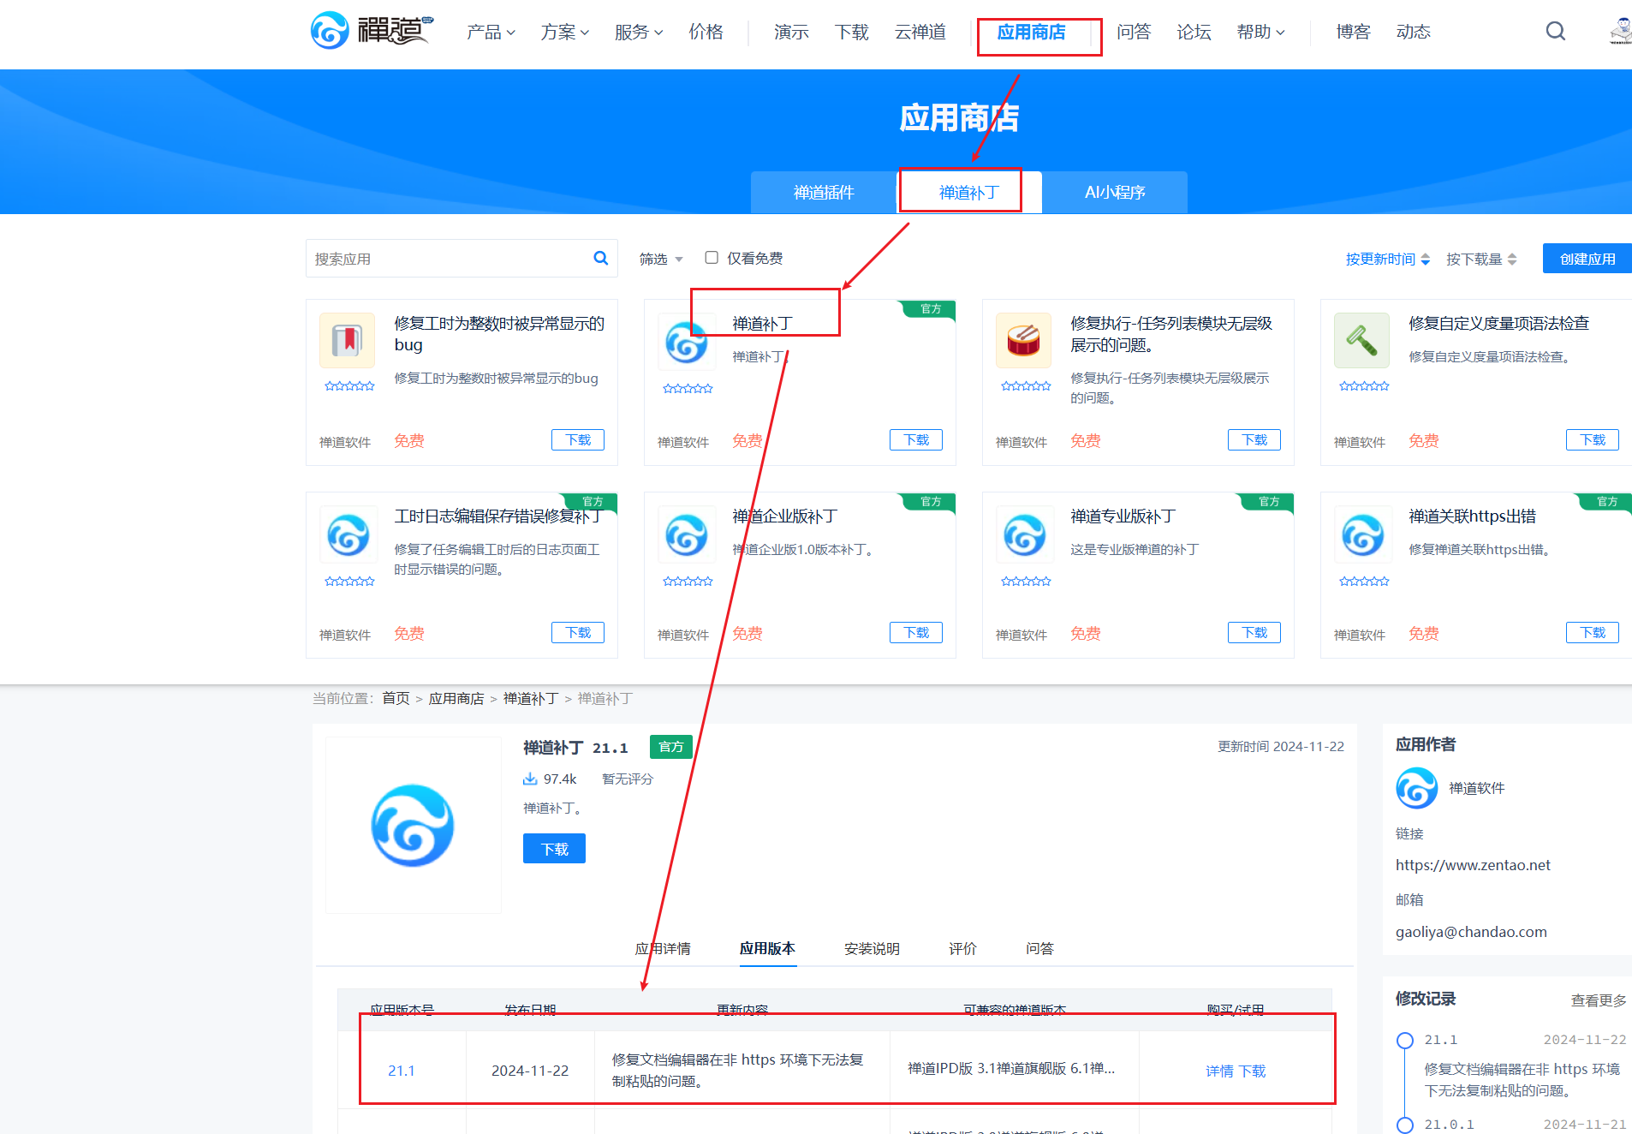Click the 禅道软件 author avatar icon
The height and width of the screenshot is (1134, 1632).
tap(1416, 788)
